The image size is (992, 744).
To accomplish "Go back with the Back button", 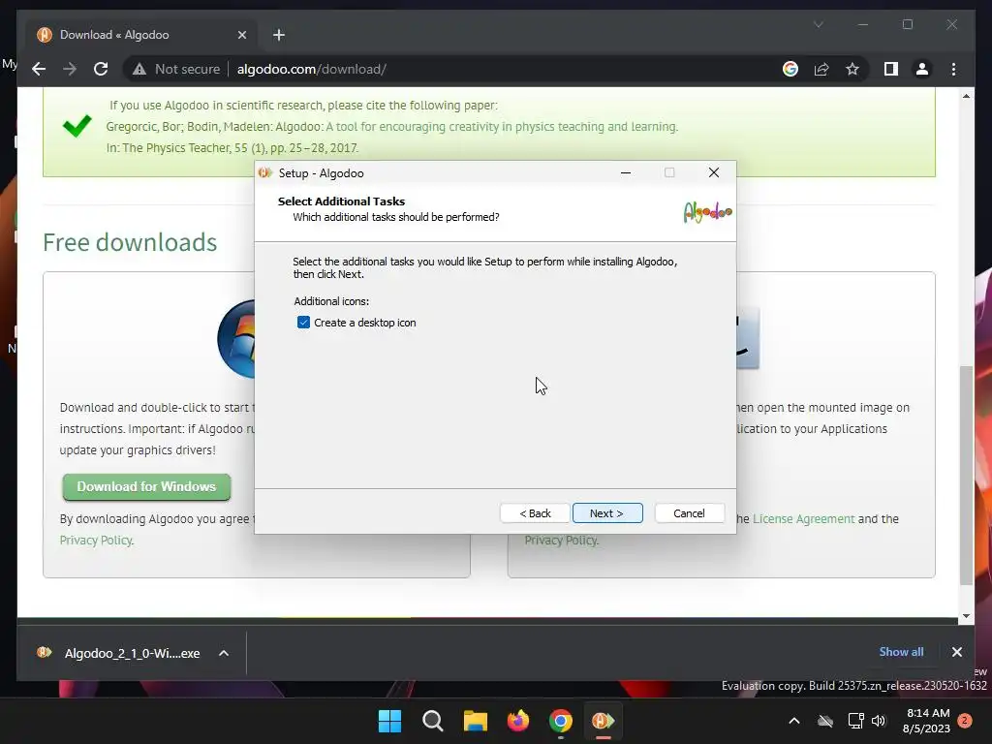I will click(x=535, y=513).
